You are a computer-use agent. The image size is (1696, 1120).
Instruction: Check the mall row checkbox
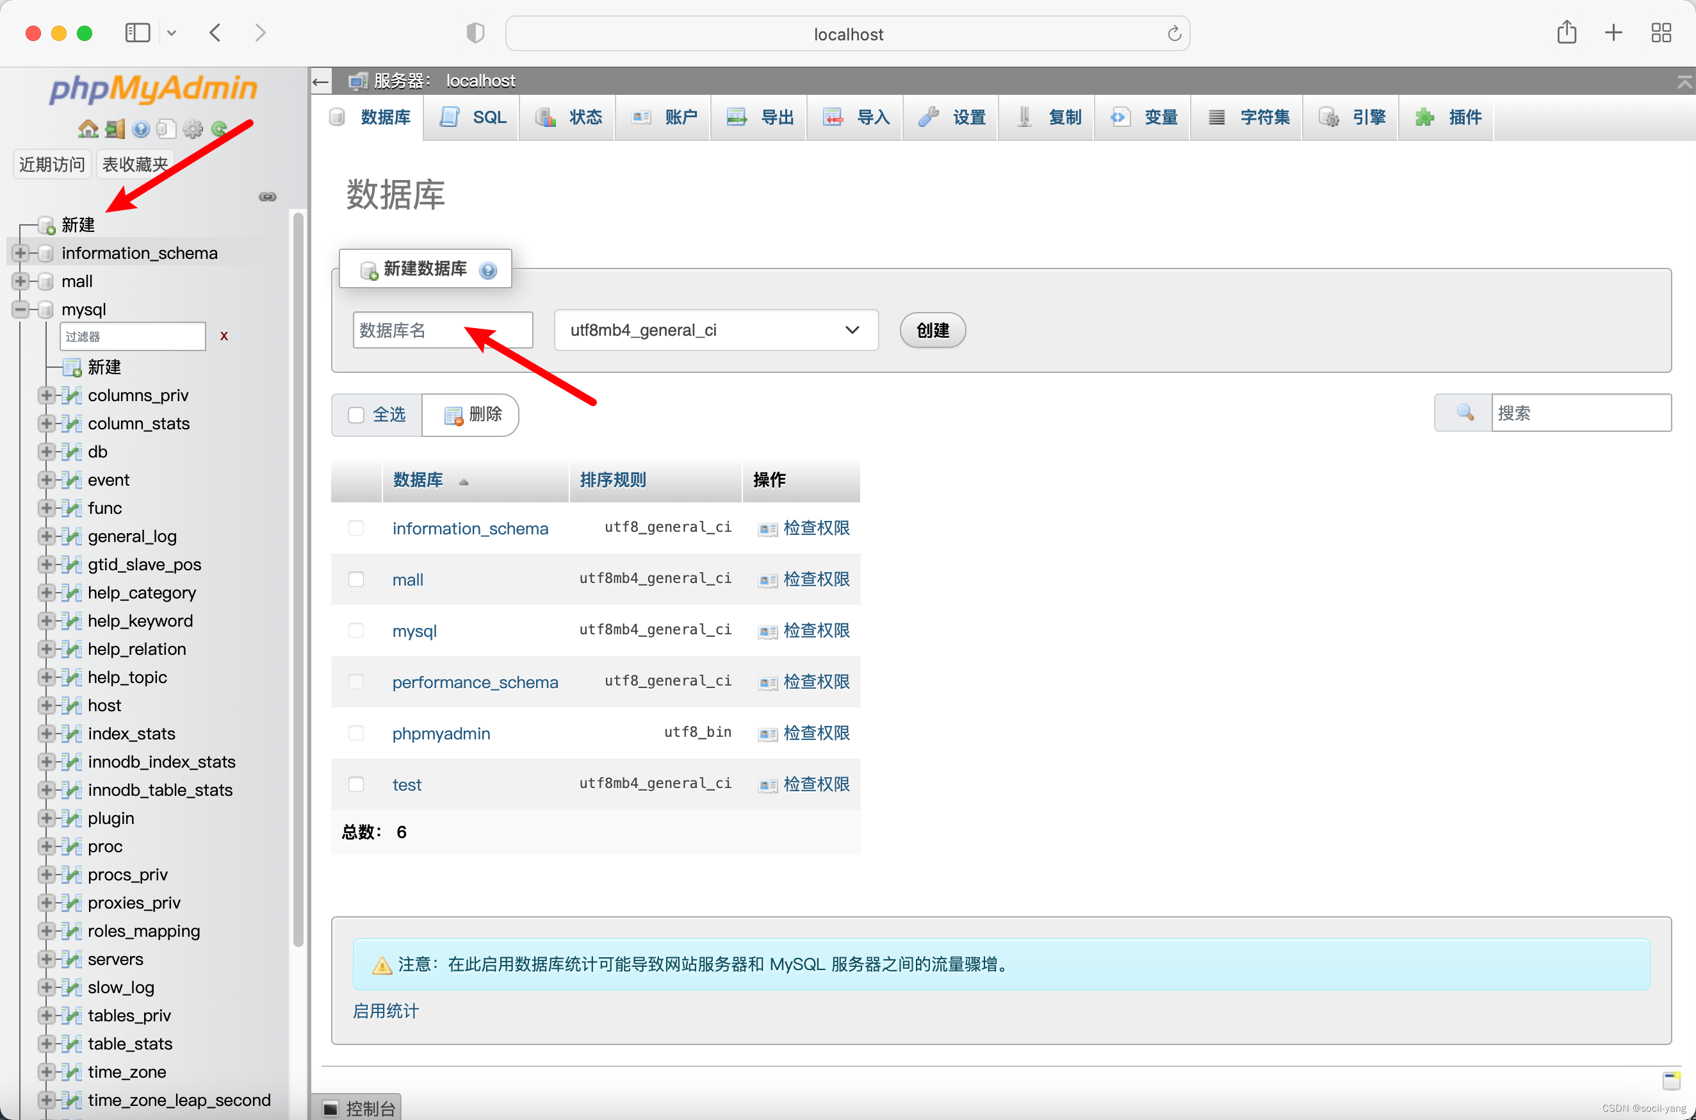pyautogui.click(x=355, y=579)
